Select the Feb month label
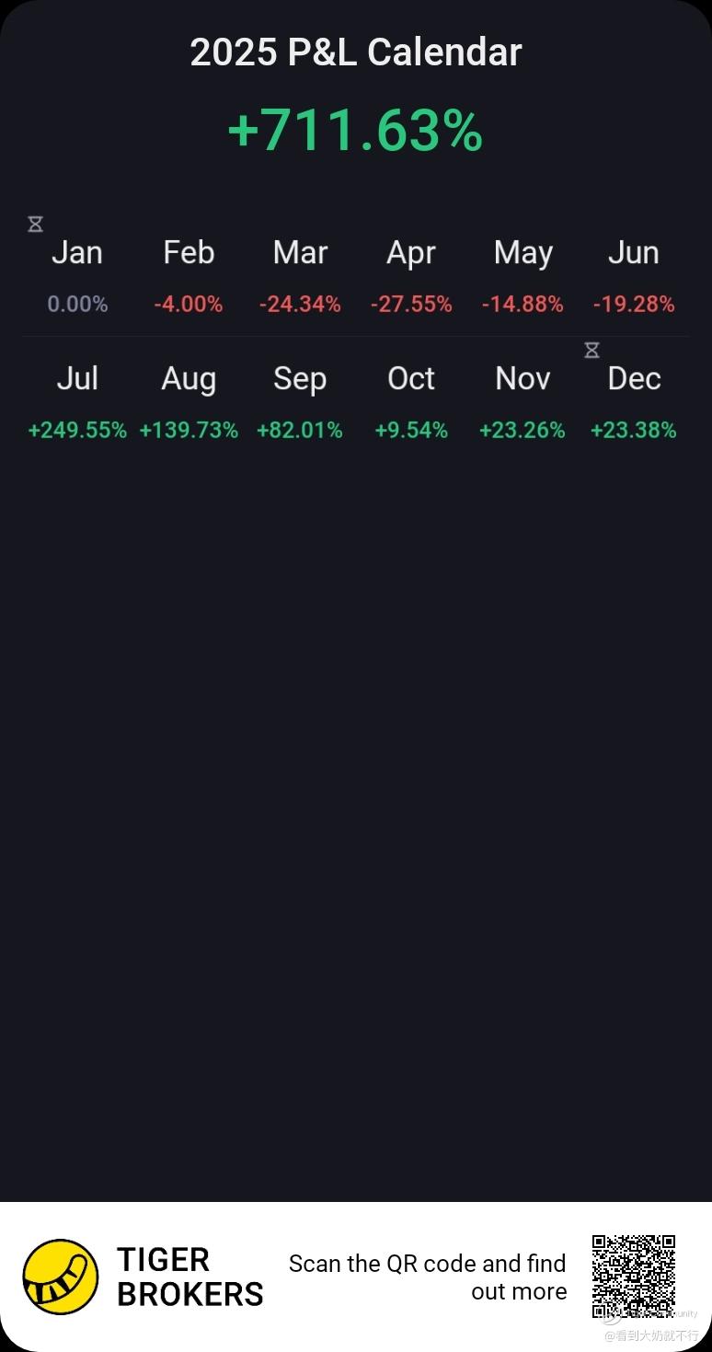Screen dimensions: 712x1352 pyautogui.click(x=189, y=252)
